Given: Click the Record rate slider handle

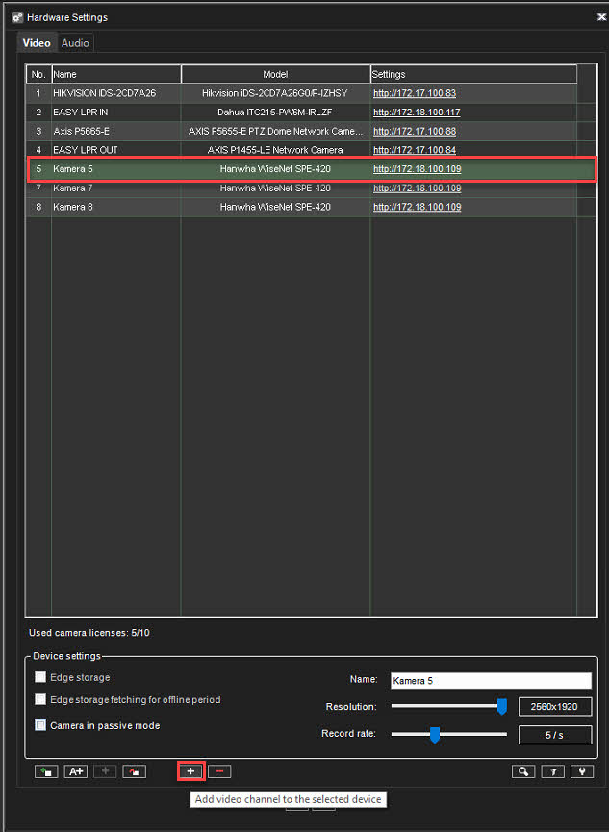Looking at the screenshot, I should pyautogui.click(x=435, y=735).
